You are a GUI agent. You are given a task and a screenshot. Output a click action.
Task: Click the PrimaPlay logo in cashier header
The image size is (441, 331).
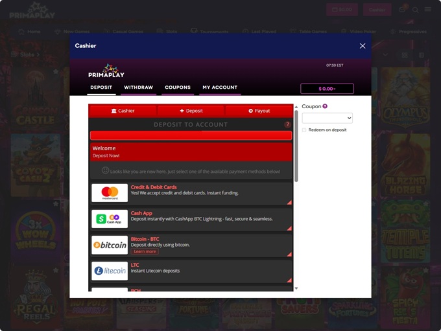(x=106, y=71)
